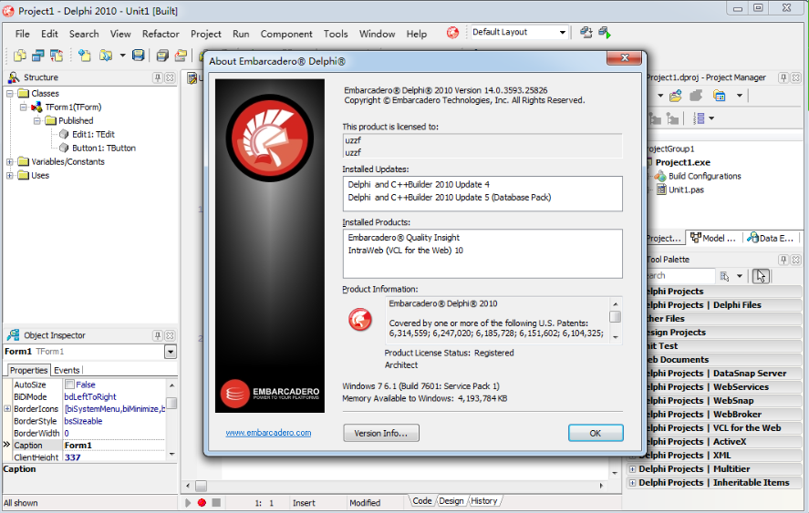Click Add to project folder icon in Project Manager
Image resolution: width=809 pixels, height=513 pixels.
click(675, 96)
